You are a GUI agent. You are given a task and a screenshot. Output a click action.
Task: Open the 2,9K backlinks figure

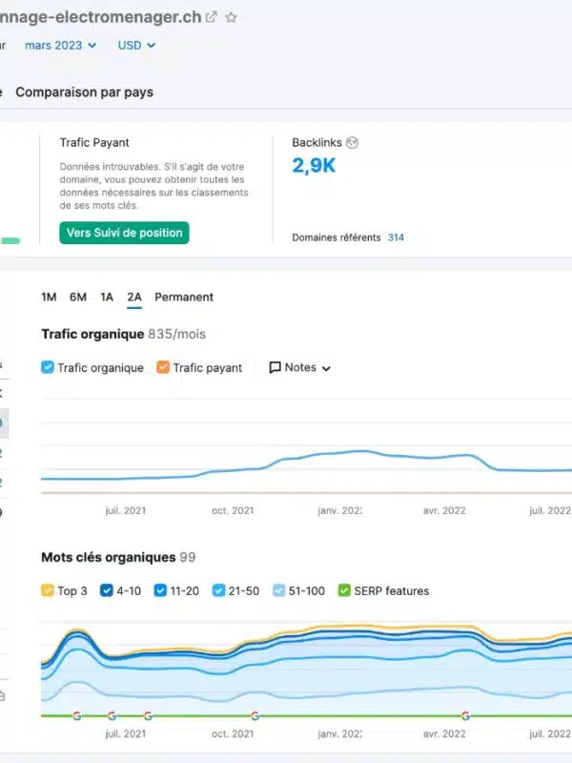click(314, 166)
